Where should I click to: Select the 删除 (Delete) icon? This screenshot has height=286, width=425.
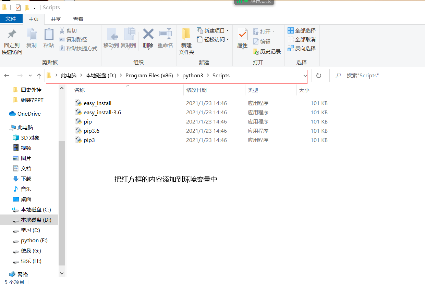[x=148, y=38]
